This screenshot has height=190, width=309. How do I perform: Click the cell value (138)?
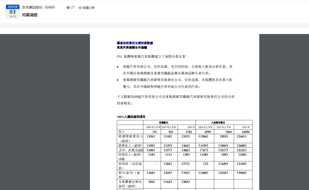204,155
